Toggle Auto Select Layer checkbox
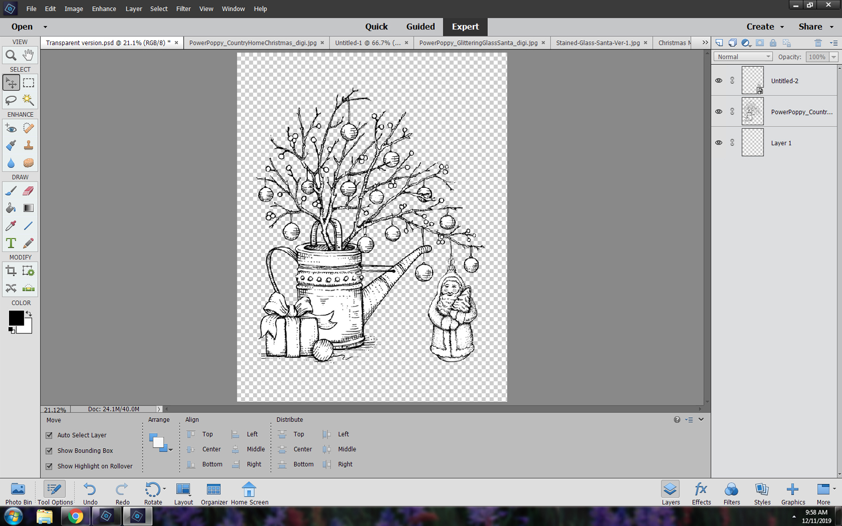Image resolution: width=842 pixels, height=526 pixels. (x=49, y=436)
